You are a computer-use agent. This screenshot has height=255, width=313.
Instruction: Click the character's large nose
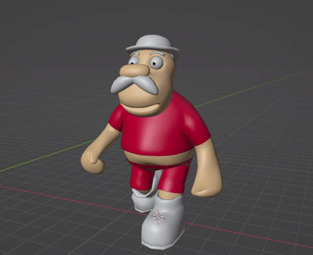tap(134, 71)
